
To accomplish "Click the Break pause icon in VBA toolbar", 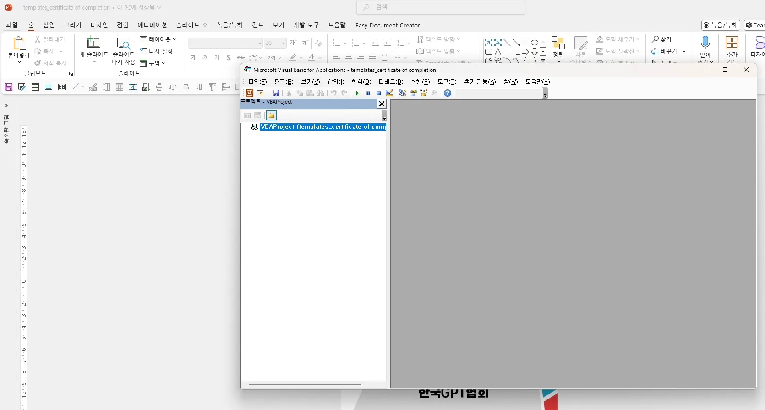I will tap(368, 93).
